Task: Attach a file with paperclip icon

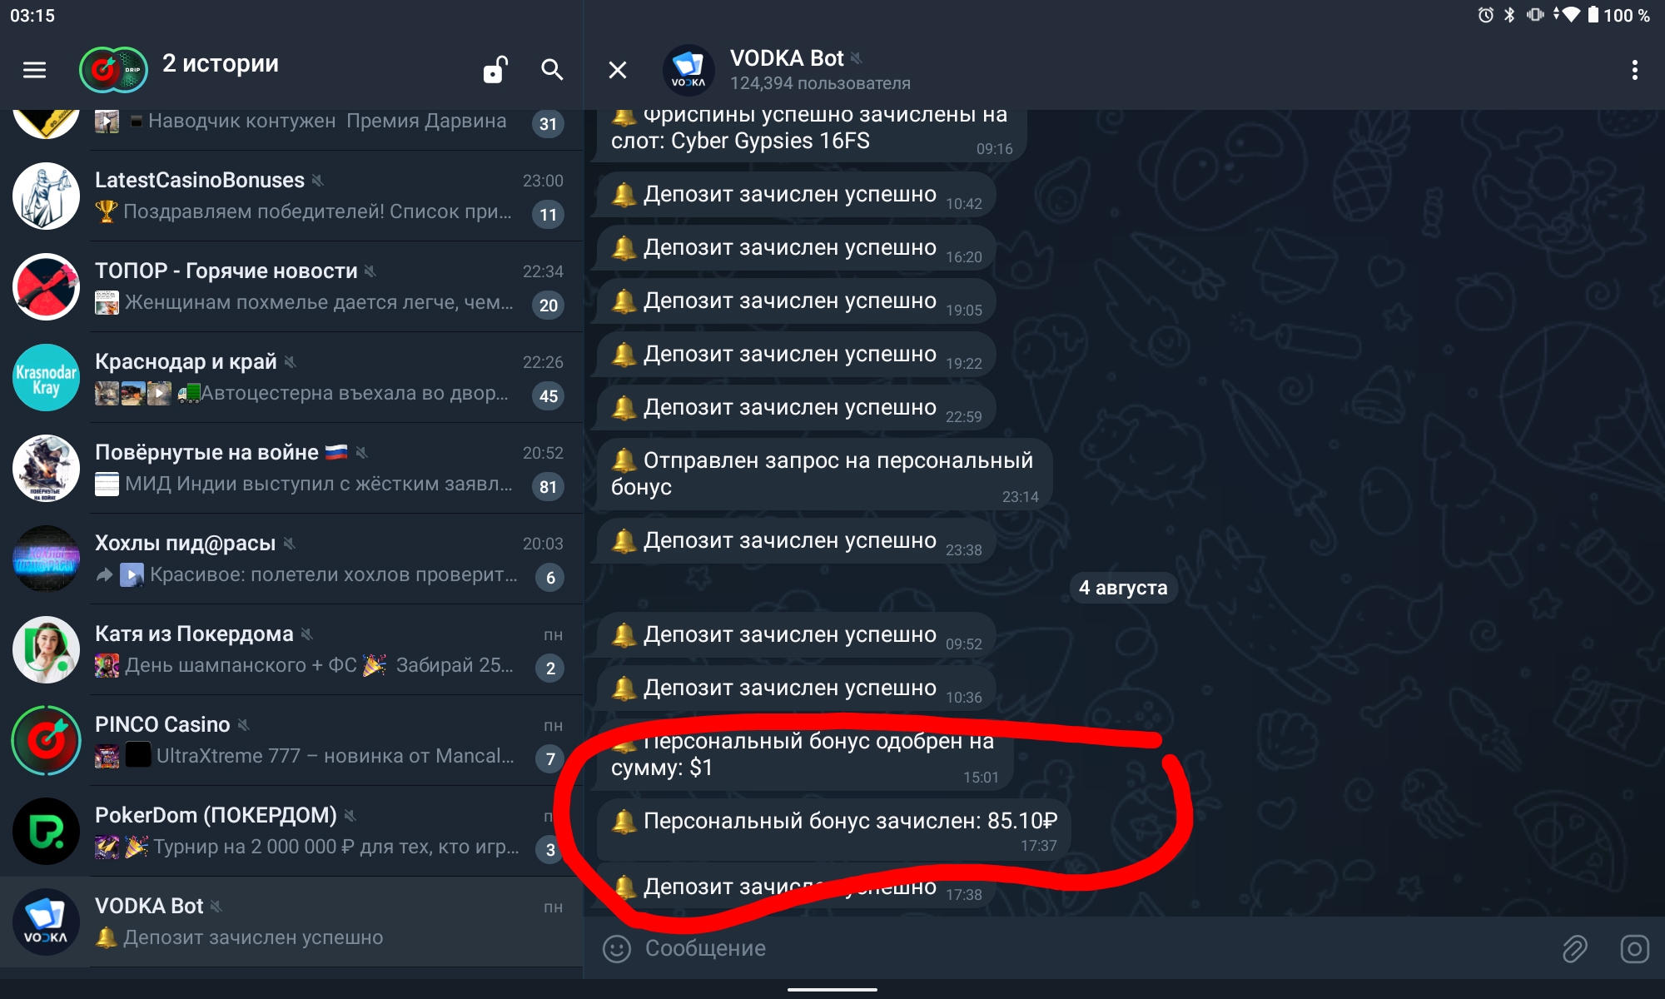Action: [x=1574, y=948]
